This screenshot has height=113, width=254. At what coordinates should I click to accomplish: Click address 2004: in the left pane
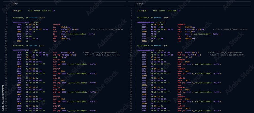coord(20,27)
